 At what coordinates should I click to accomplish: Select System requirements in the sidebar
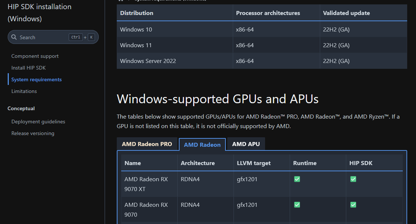click(36, 79)
